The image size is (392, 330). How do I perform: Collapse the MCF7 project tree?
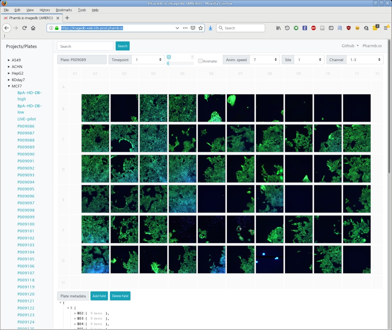(x=9, y=86)
